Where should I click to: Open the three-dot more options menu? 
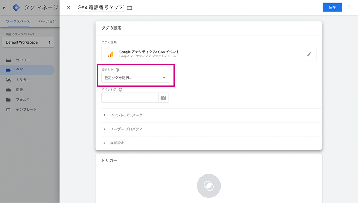tap(349, 7)
